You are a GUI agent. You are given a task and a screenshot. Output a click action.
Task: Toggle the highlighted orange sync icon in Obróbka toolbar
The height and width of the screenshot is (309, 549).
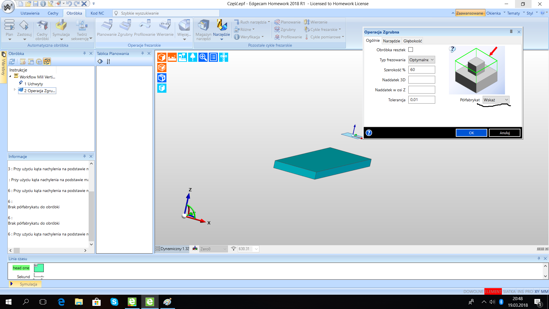click(x=47, y=62)
